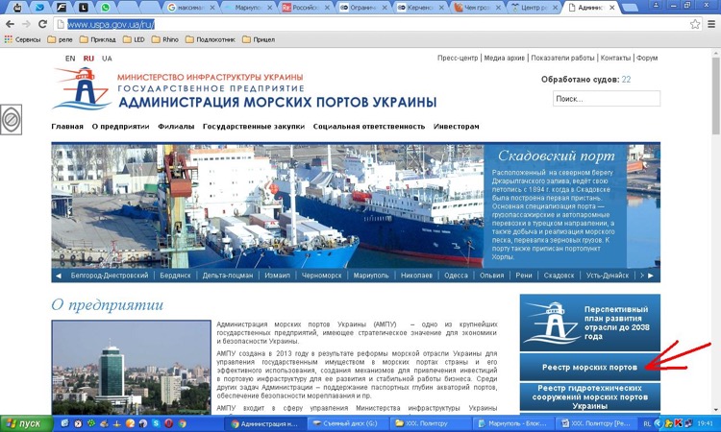
Task: Click the browser back arrow
Action: (x=12, y=23)
